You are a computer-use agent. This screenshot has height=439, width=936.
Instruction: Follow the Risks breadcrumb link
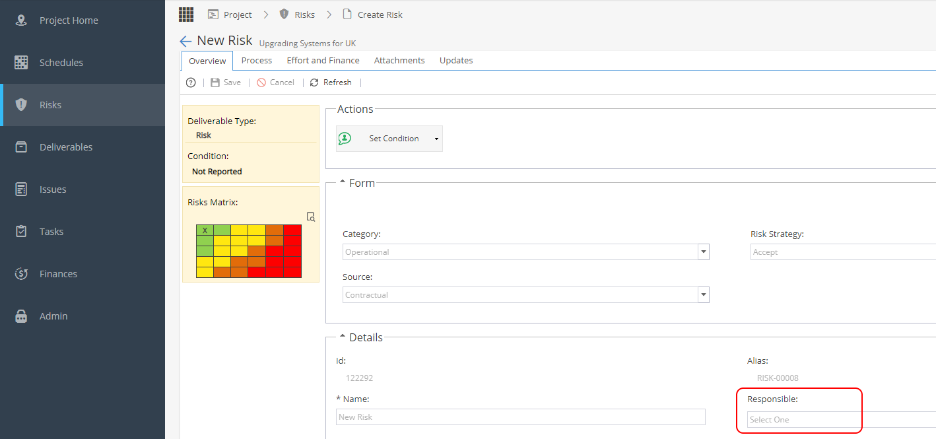[305, 15]
